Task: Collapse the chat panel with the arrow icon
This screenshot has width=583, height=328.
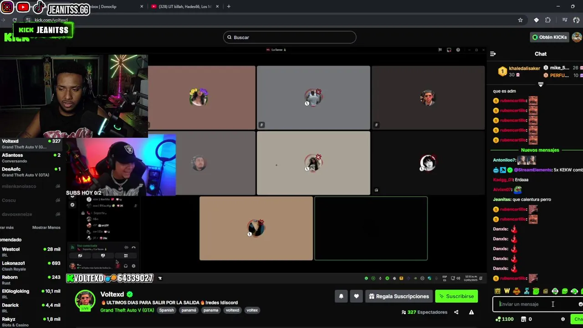Action: pyautogui.click(x=493, y=54)
